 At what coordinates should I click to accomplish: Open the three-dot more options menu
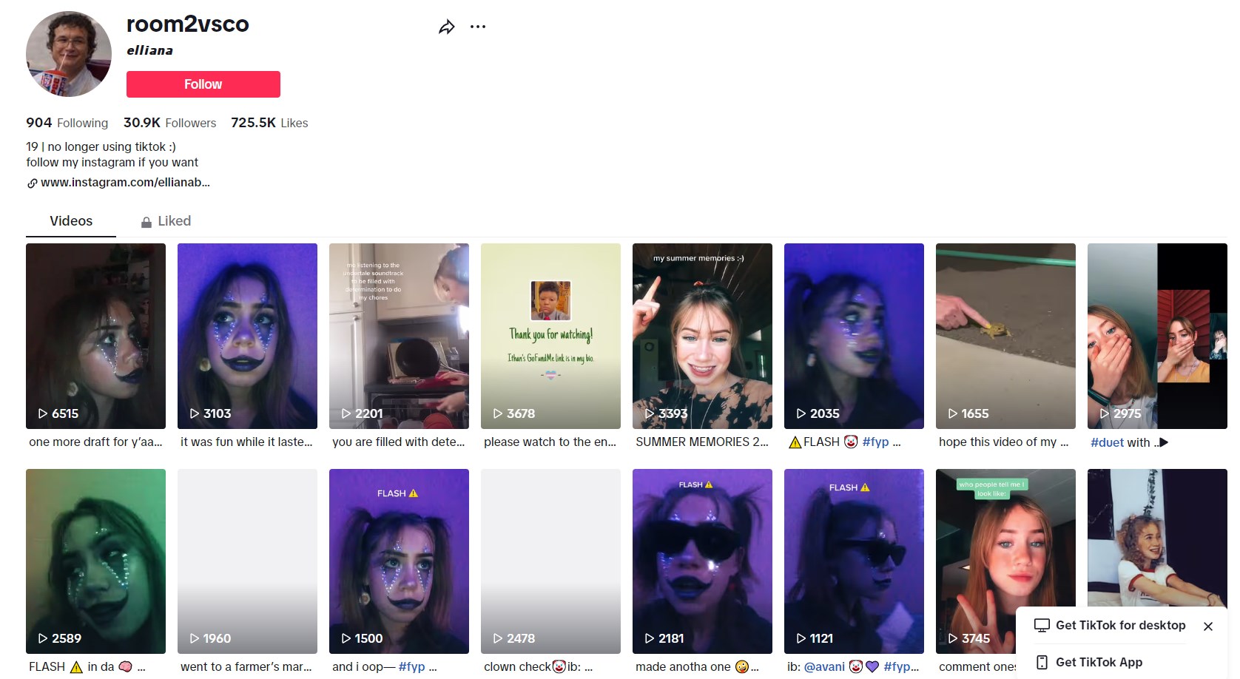(478, 27)
